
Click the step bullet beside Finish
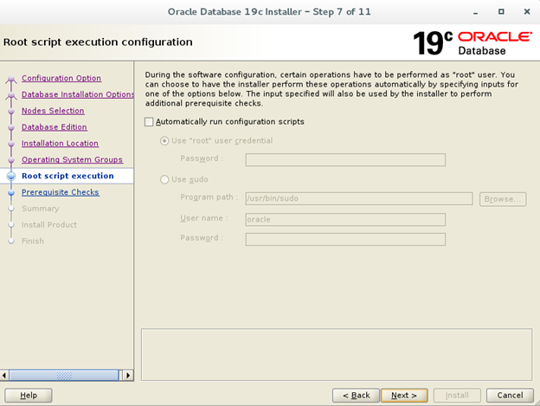[11, 241]
